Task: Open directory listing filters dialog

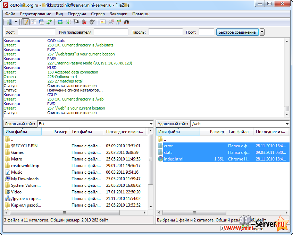Action: click(103, 22)
